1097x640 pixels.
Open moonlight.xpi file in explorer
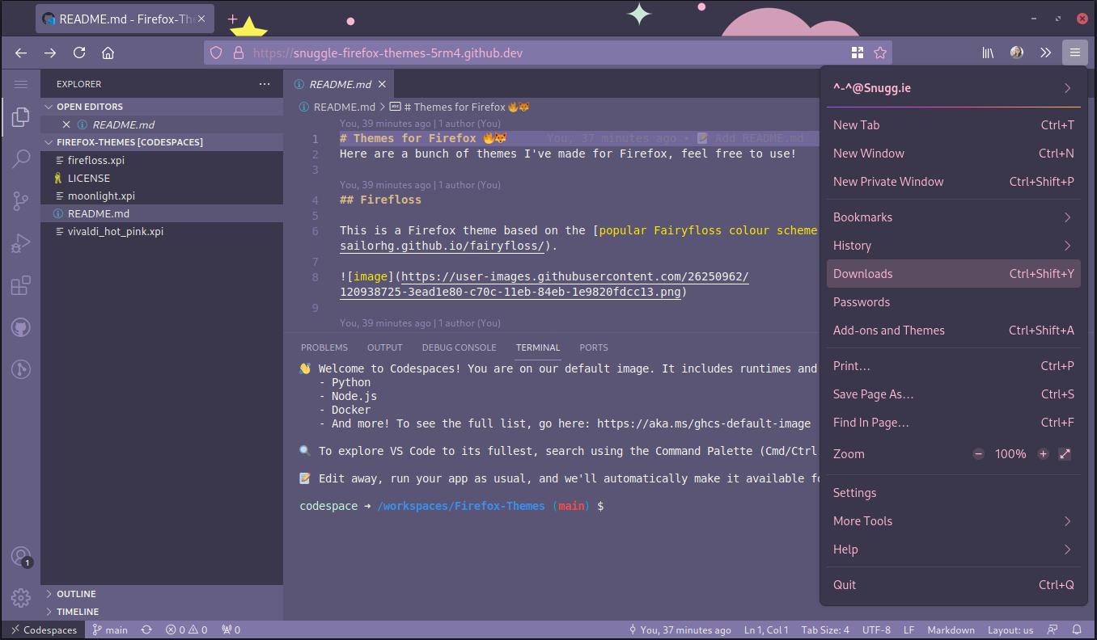pos(162,196)
